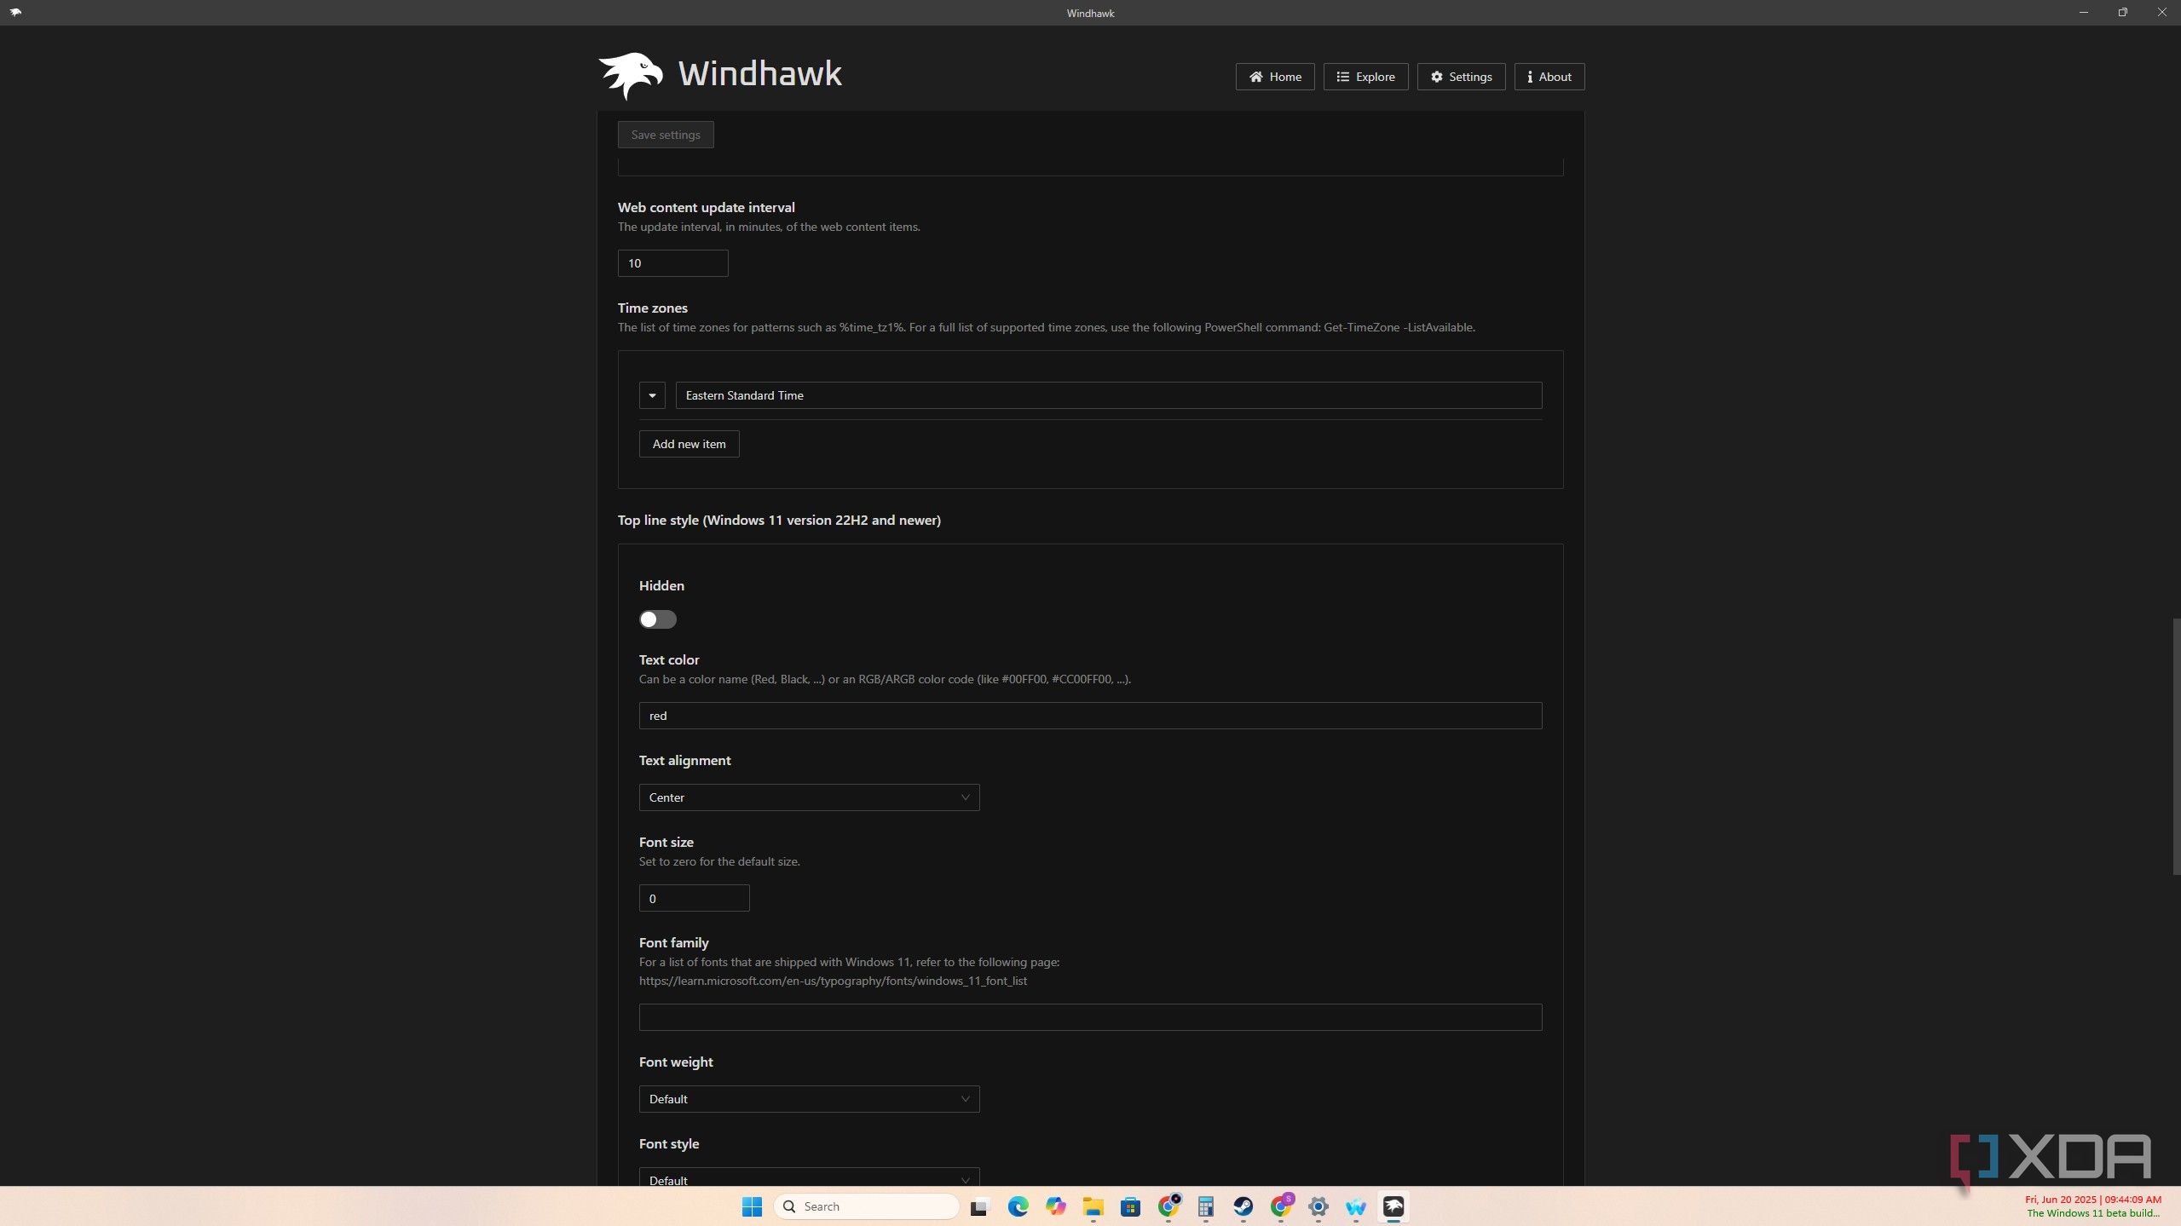Click the Save settings button
Viewport: 2181px width, 1226px height.
click(666, 135)
